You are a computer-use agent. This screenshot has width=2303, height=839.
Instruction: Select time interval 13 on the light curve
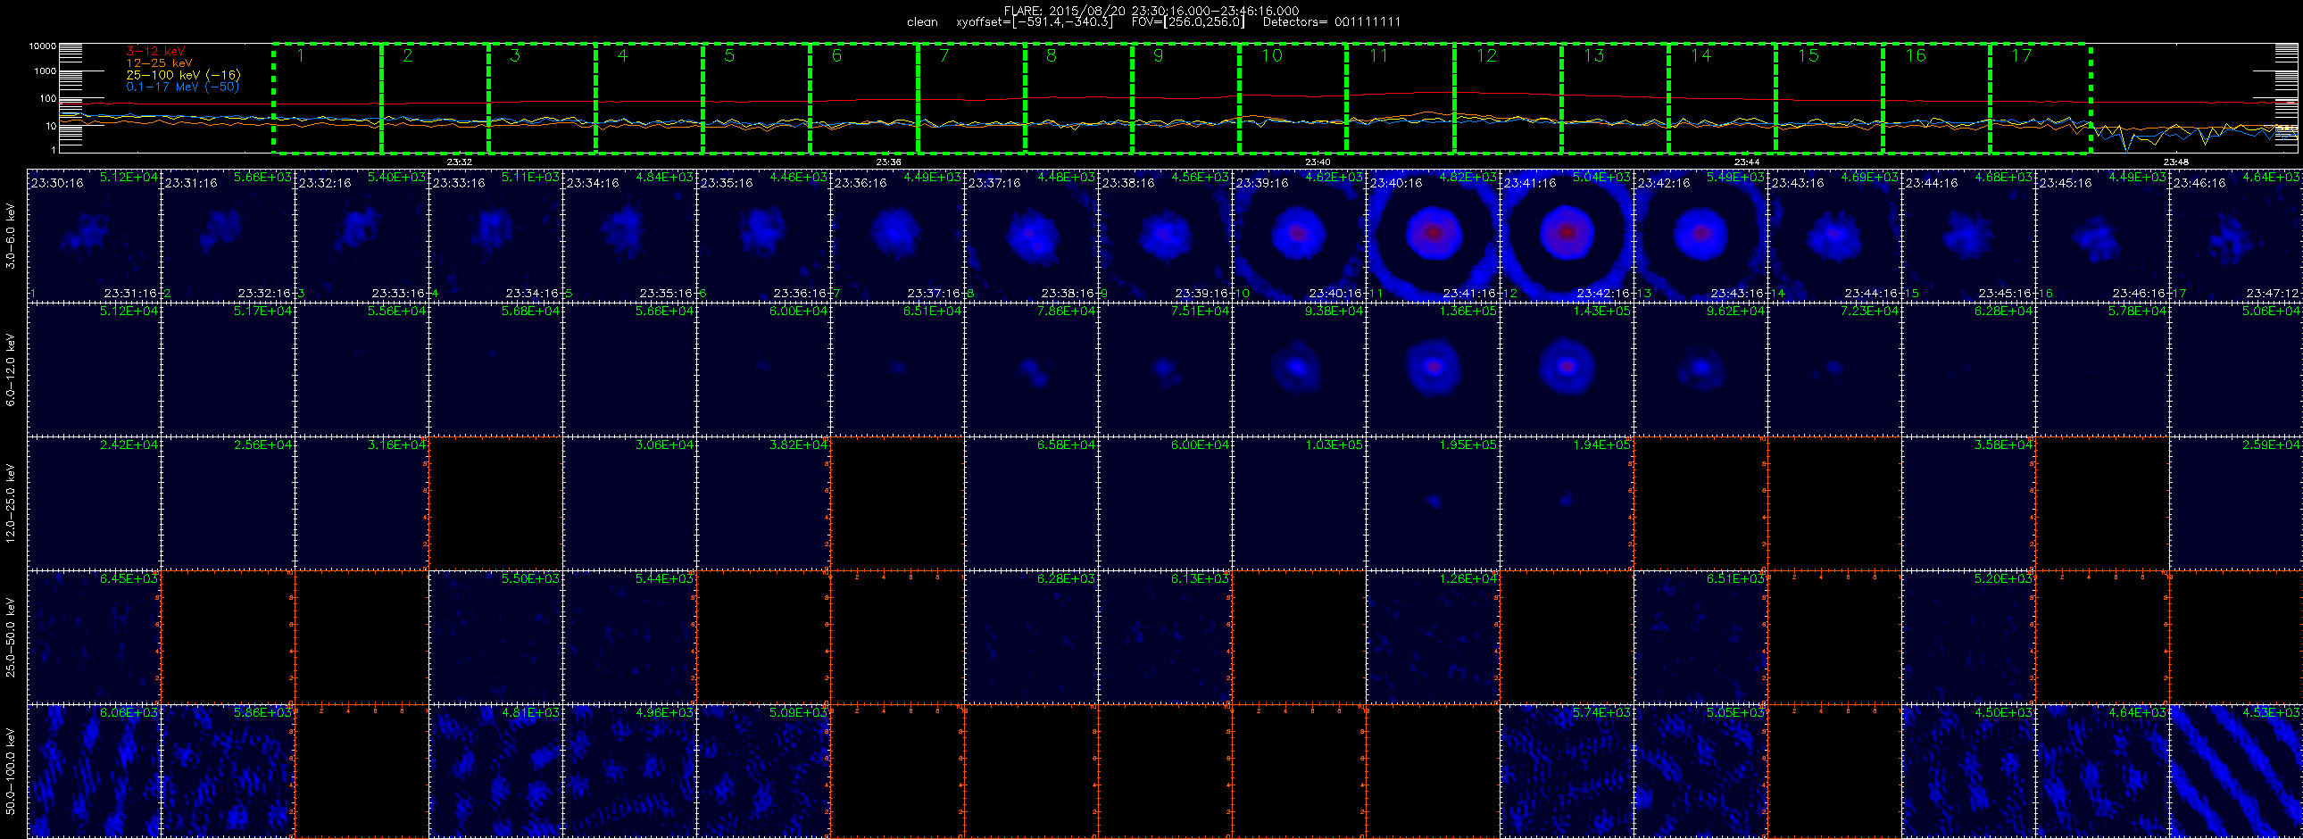pyautogui.click(x=1615, y=98)
